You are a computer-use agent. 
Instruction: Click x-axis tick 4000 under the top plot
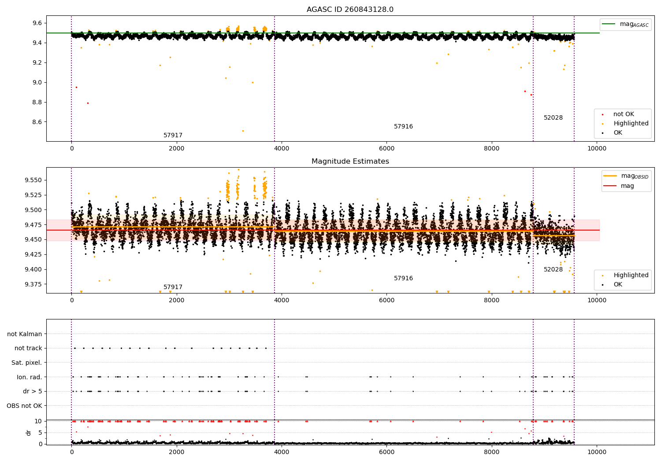282,148
